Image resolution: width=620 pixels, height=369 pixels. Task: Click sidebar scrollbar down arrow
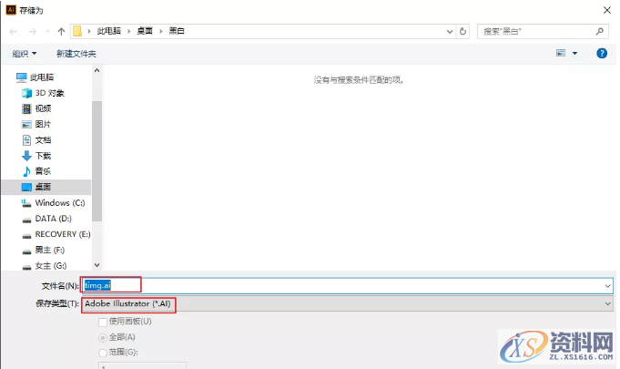[x=97, y=265]
